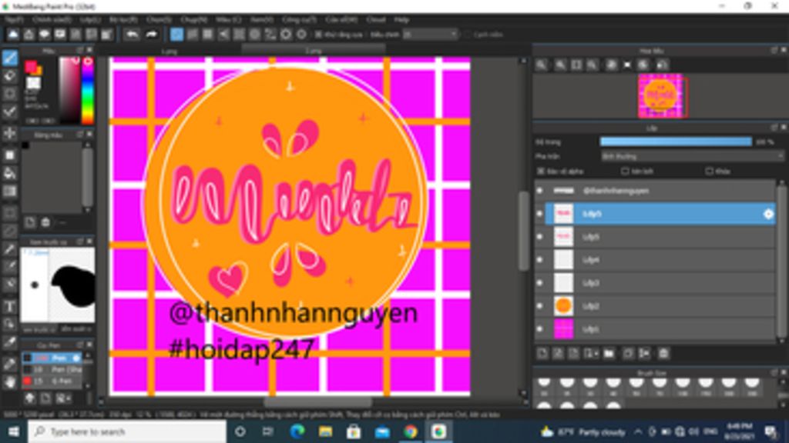Open the Cloud menu
The image size is (789, 443).
[x=376, y=19]
